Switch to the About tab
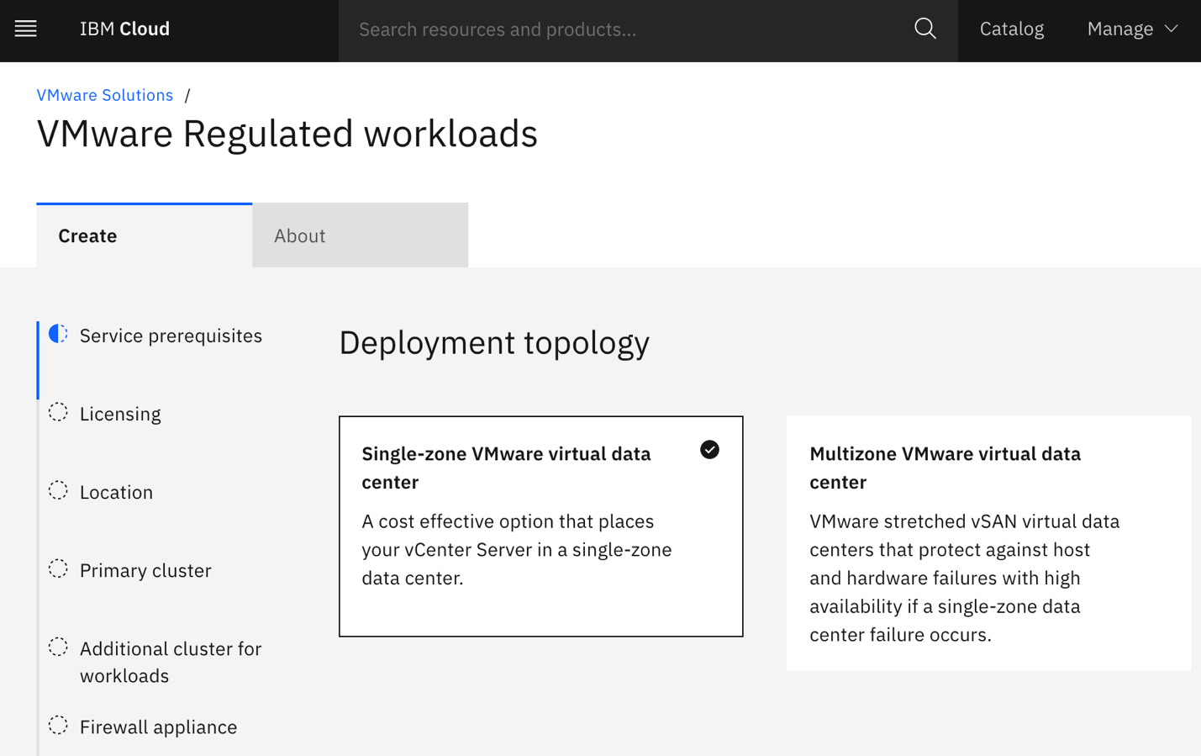The width and height of the screenshot is (1201, 756). 360,235
